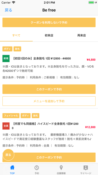Switch to the 再来店 tab
Screen dimensions: 98x175
[x=81, y=36]
